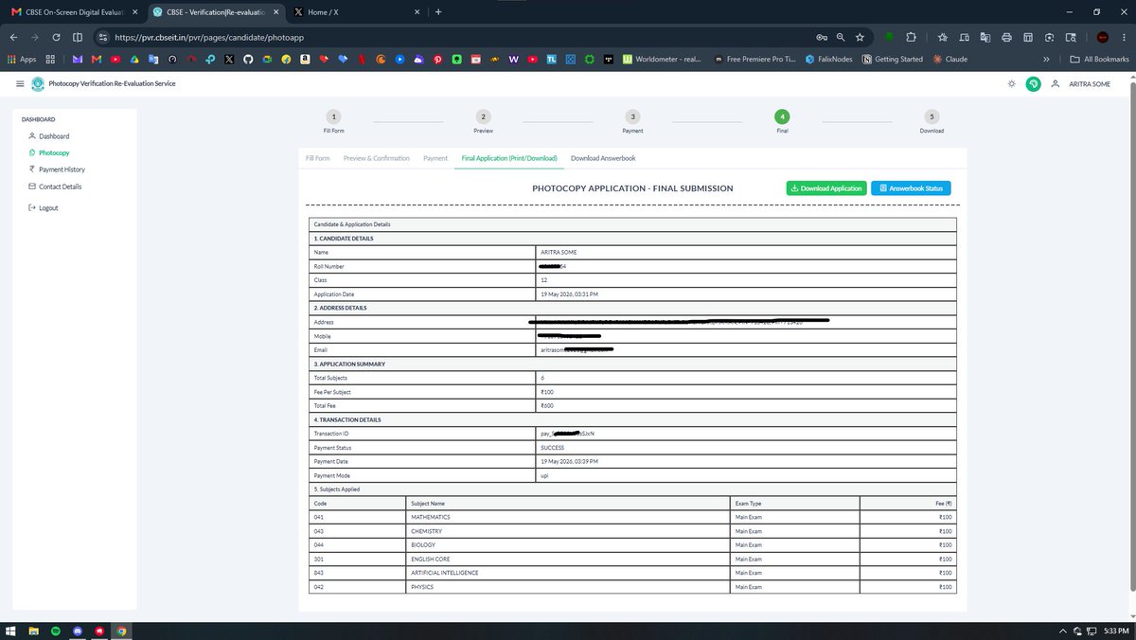Open a new browser tab
Image resolution: width=1136 pixels, height=640 pixels.
point(438,11)
